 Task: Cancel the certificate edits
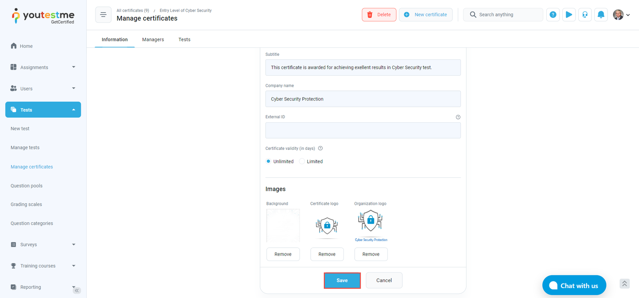(x=384, y=280)
